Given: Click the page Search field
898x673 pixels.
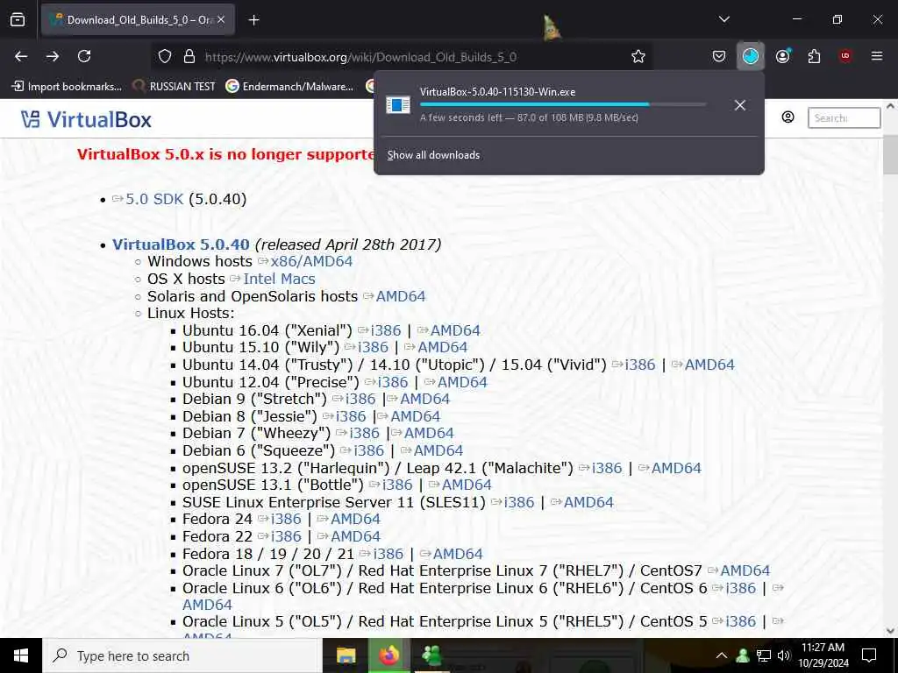Looking at the screenshot, I should 844,118.
